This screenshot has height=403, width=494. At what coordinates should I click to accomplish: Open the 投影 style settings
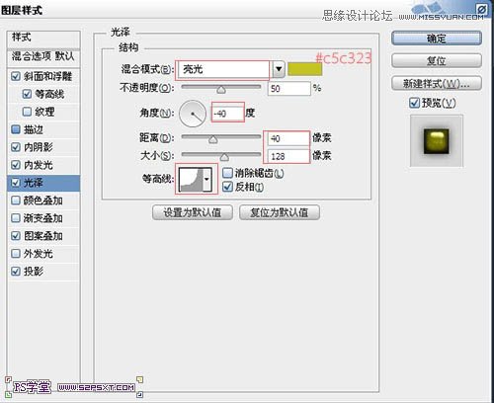34,272
